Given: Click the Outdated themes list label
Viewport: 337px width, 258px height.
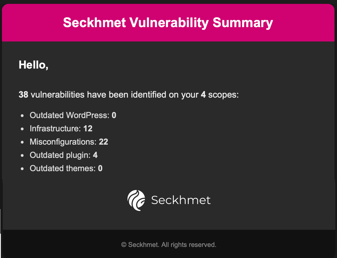Looking at the screenshot, I should [63, 168].
